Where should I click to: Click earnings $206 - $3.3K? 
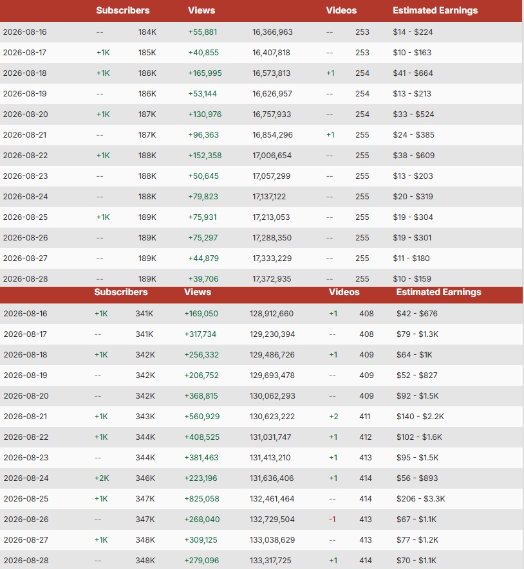tap(421, 499)
